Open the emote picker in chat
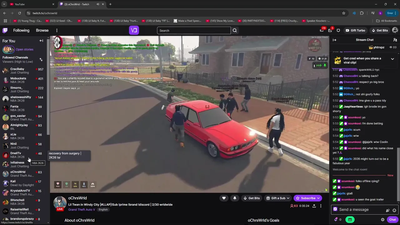The width and height of the screenshot is (400, 225). coord(394,210)
